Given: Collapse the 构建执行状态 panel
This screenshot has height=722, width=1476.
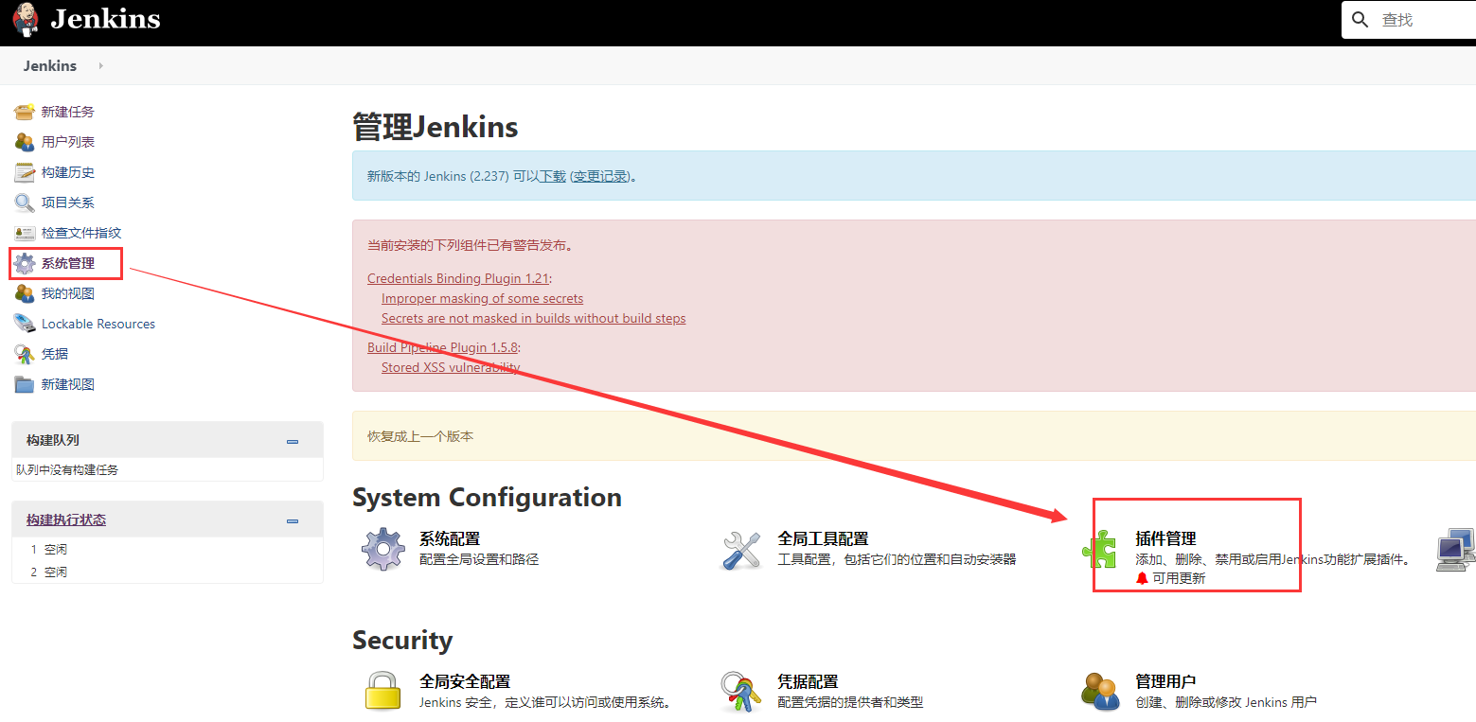Looking at the screenshot, I should [x=293, y=520].
